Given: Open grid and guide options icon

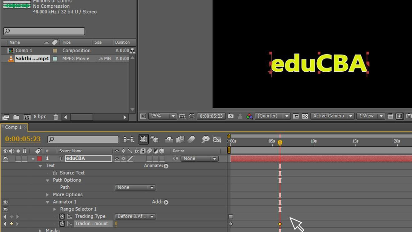Looking at the screenshot, I should point(182,116).
